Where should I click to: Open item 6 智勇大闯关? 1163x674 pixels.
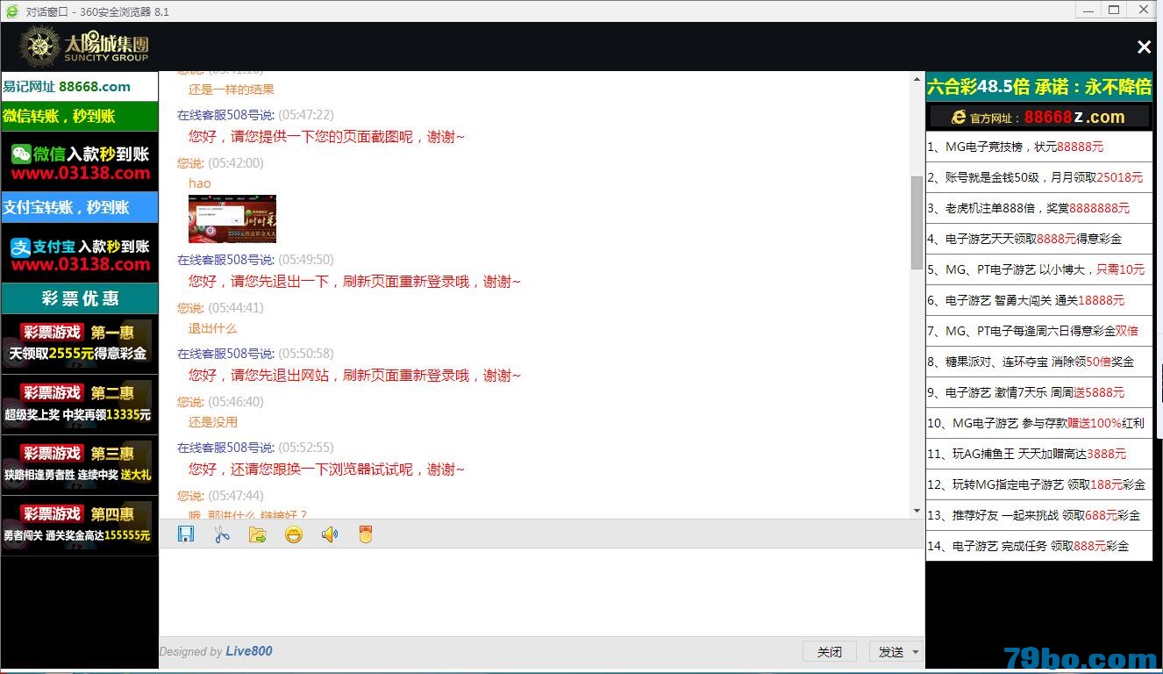point(1039,300)
